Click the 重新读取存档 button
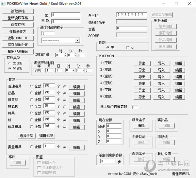This screenshot has height=178, width=196. pos(18,18)
